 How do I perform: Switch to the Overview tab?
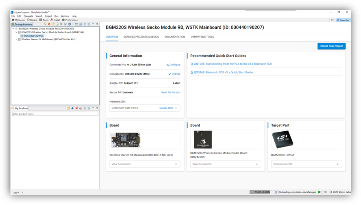coord(112,37)
